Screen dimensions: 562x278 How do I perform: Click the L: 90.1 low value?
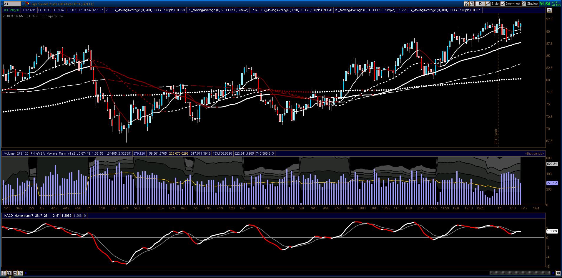click(x=72, y=10)
